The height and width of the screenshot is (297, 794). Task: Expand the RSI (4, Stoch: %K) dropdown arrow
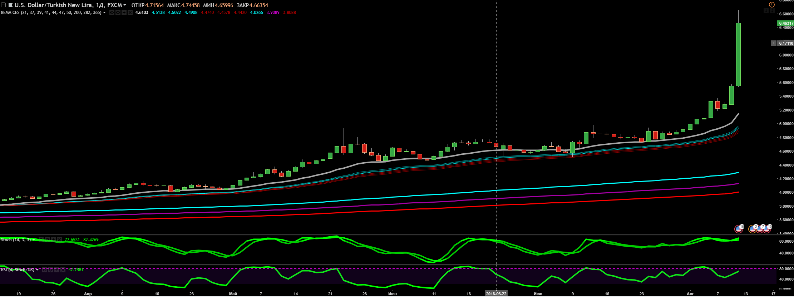(37, 270)
